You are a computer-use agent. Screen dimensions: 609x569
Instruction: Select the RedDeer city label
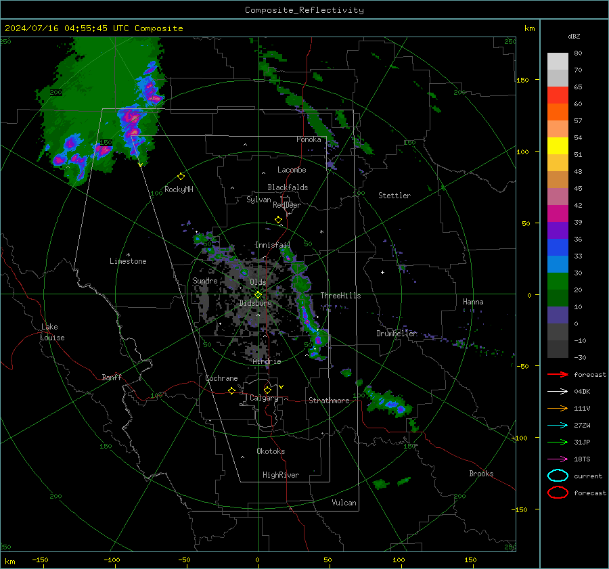click(x=287, y=205)
